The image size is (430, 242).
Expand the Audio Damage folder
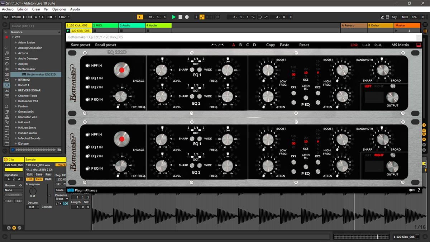(x=16, y=58)
